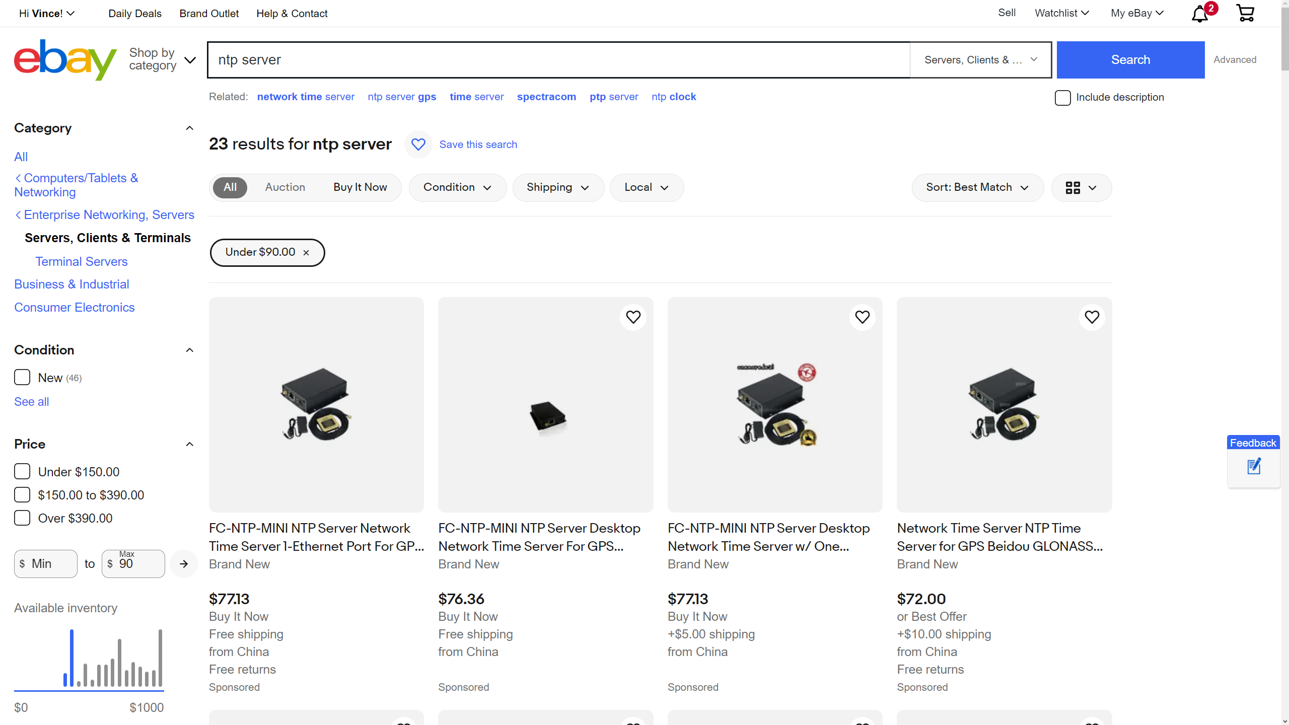Switch to the Buy It Now tab

[360, 187]
